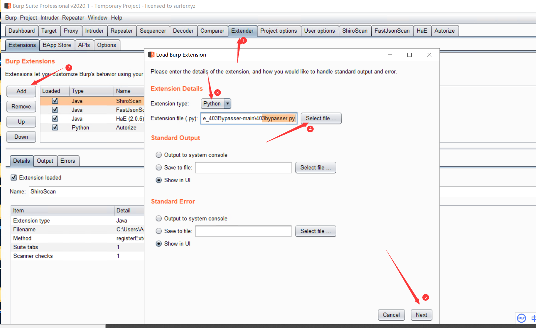This screenshot has height=328, width=536.
Task: Uncheck the Extension loaded checkbox
Action: 14,177
